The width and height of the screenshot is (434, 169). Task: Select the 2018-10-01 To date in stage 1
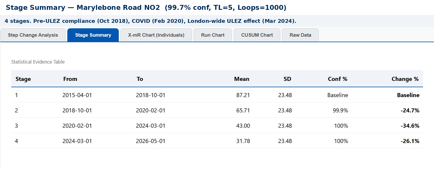tap(151, 95)
